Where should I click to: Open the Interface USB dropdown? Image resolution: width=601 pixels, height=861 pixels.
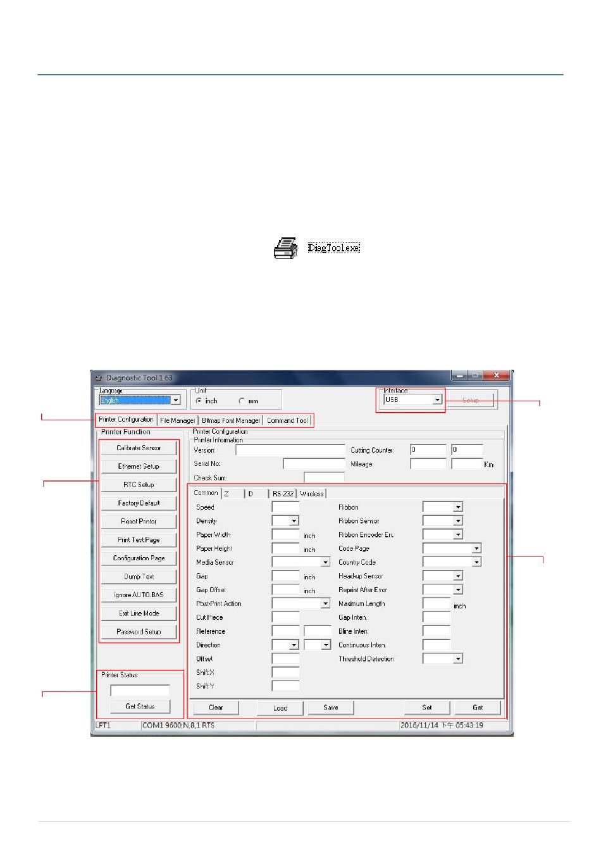click(x=437, y=399)
